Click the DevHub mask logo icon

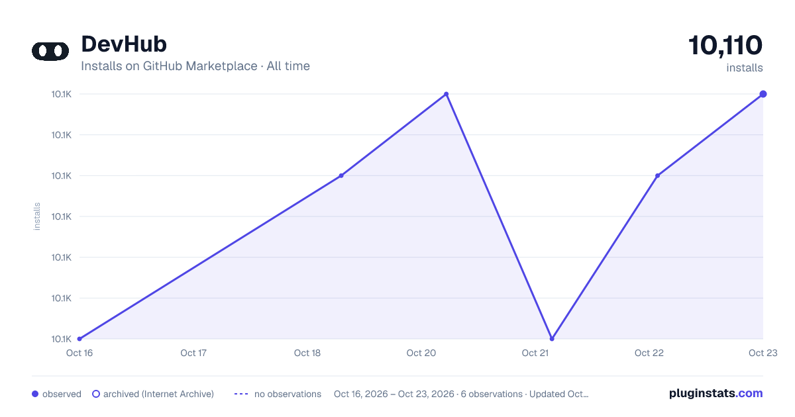point(50,51)
